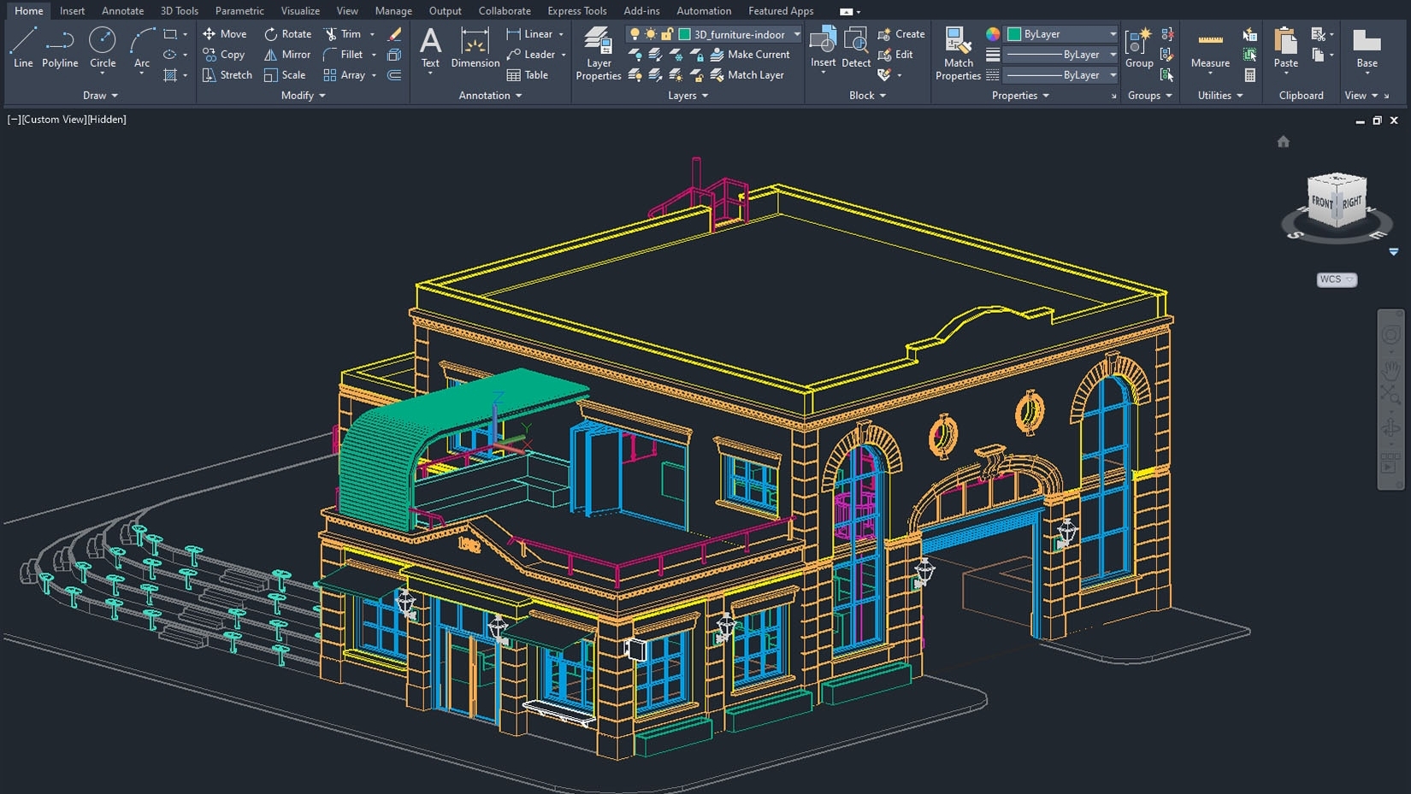Switch to the Visualize ribbon tab
This screenshot has height=794, width=1411.
(300, 11)
